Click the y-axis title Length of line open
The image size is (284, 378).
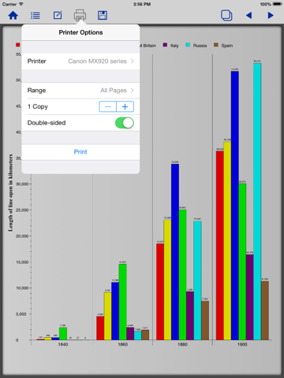[10, 193]
